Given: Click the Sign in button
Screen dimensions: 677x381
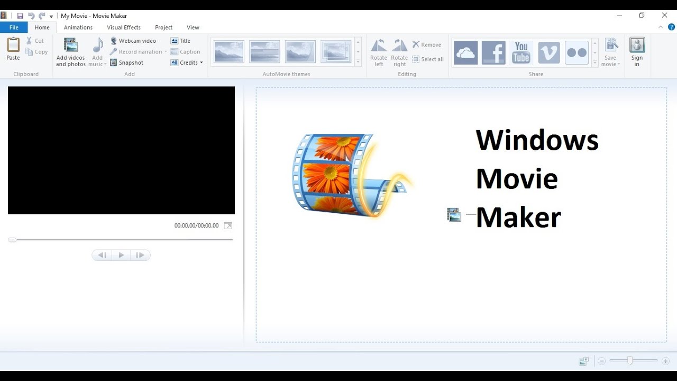Looking at the screenshot, I should 637,52.
